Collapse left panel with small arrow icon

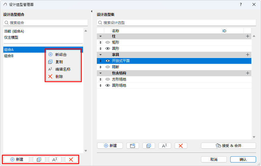[92, 11]
